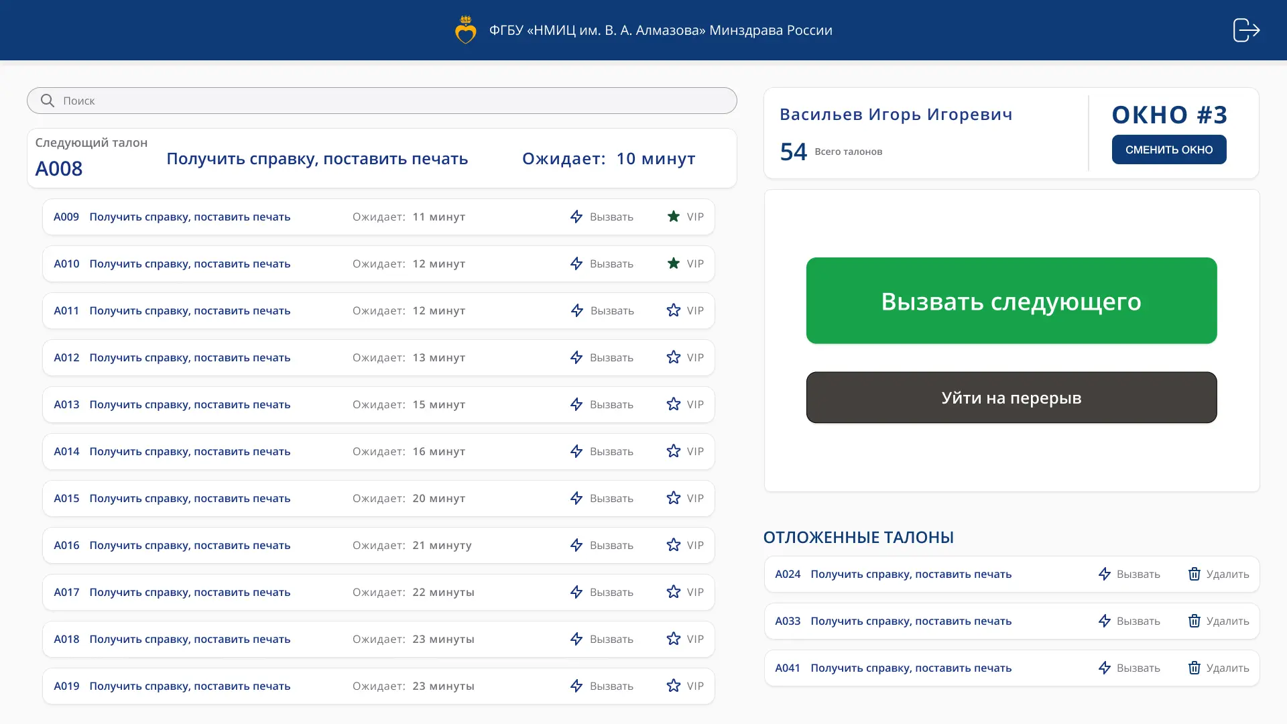Screen dimensions: 1287x724
Task: Click the lightning icon for postponed ticket A024
Action: pyautogui.click(x=1105, y=574)
